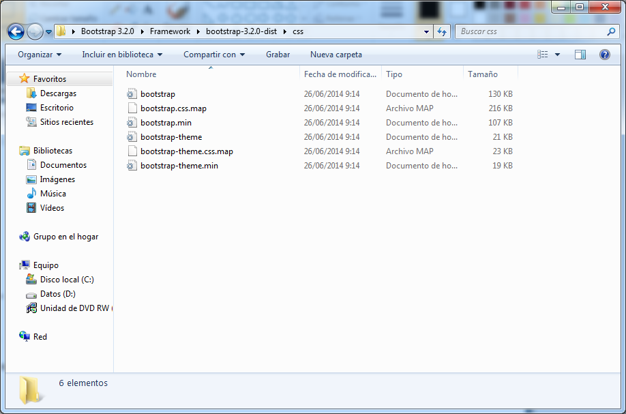626x414 pixels.
Task: Select the bootstrap-theme.min file name
Action: coord(179,166)
